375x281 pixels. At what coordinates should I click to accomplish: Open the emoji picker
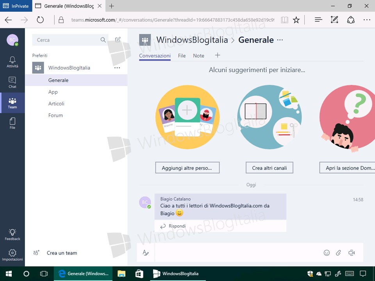(327, 253)
